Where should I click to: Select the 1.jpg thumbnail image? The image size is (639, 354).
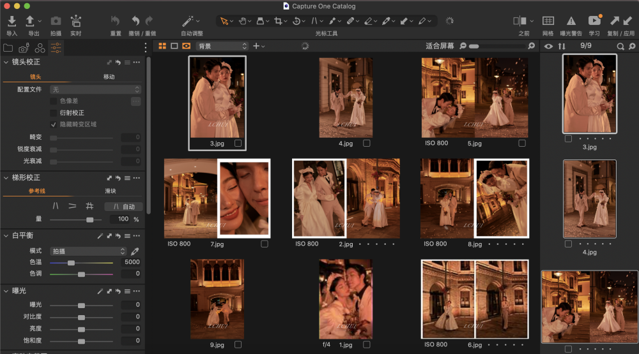[x=346, y=299]
